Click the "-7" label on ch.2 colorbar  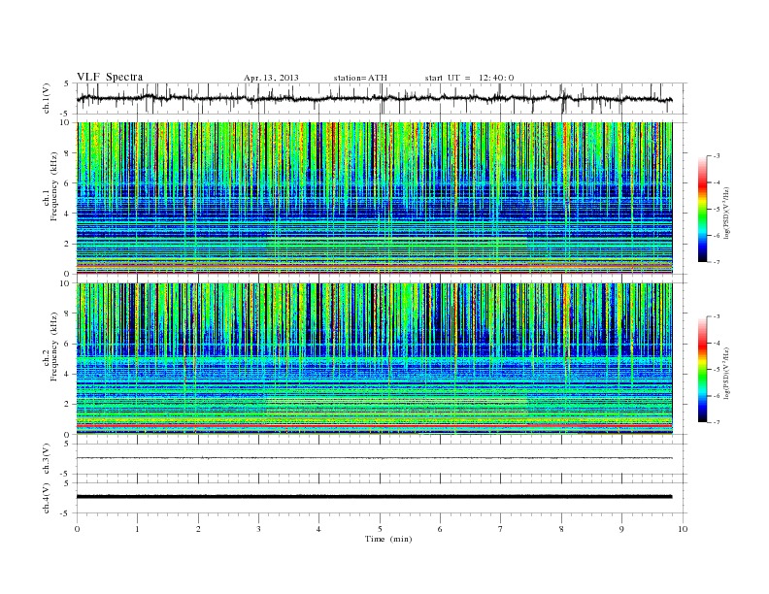pyautogui.click(x=717, y=422)
